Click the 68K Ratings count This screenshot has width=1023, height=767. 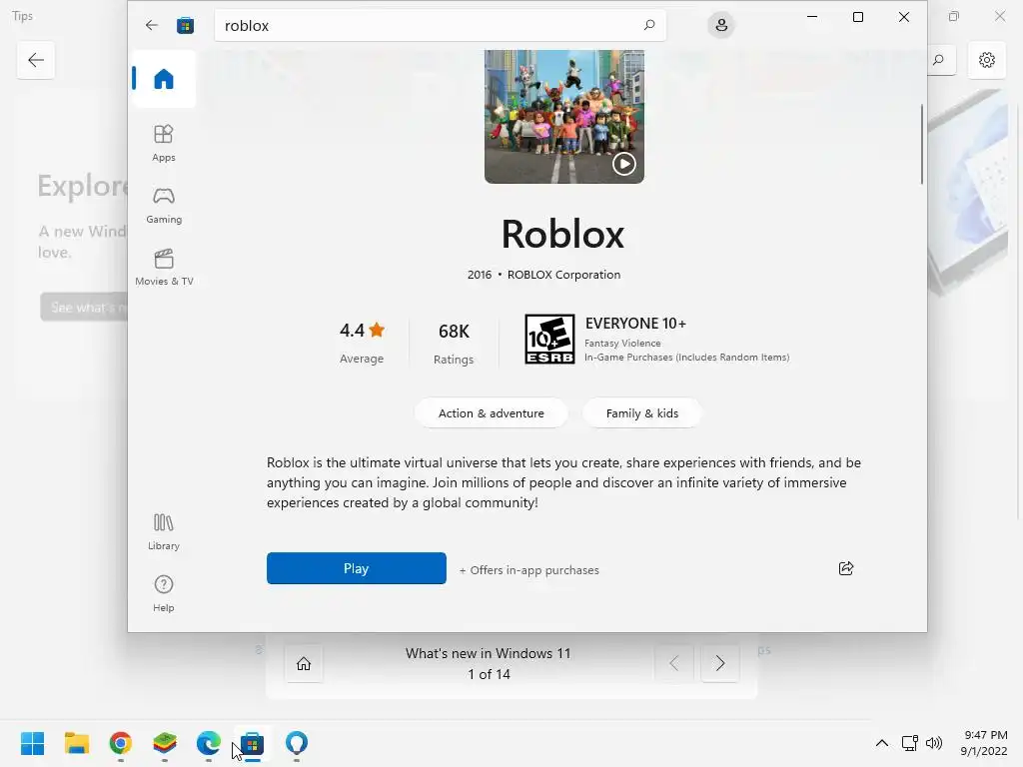(x=454, y=344)
